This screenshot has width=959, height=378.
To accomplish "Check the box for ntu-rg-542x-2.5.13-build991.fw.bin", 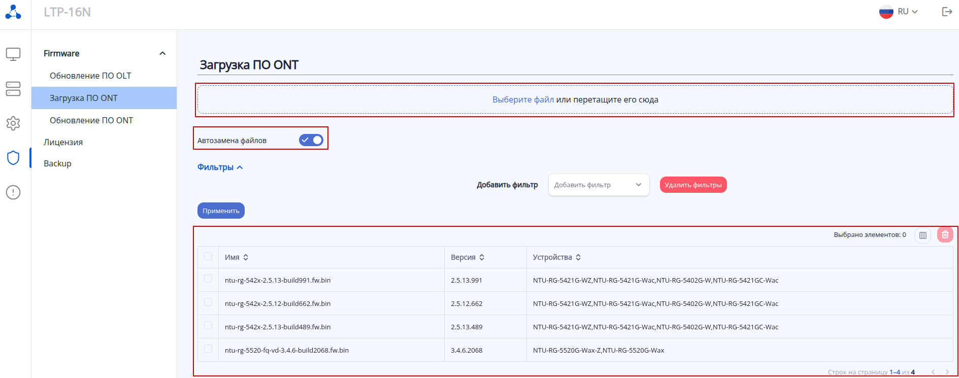I will coord(208,279).
